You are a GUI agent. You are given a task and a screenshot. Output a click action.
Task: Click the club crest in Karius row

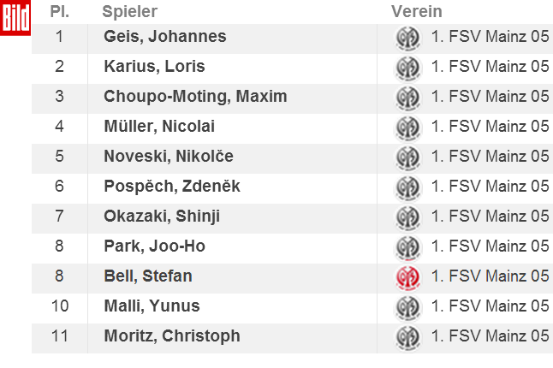coord(407,68)
